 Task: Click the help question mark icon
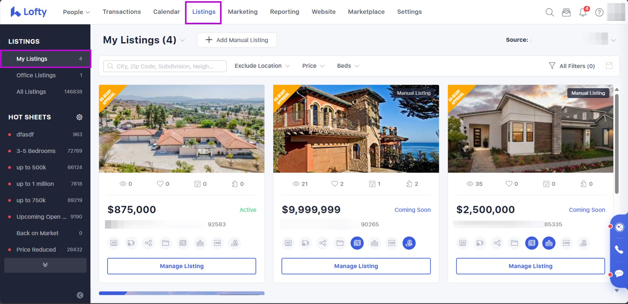point(599,12)
